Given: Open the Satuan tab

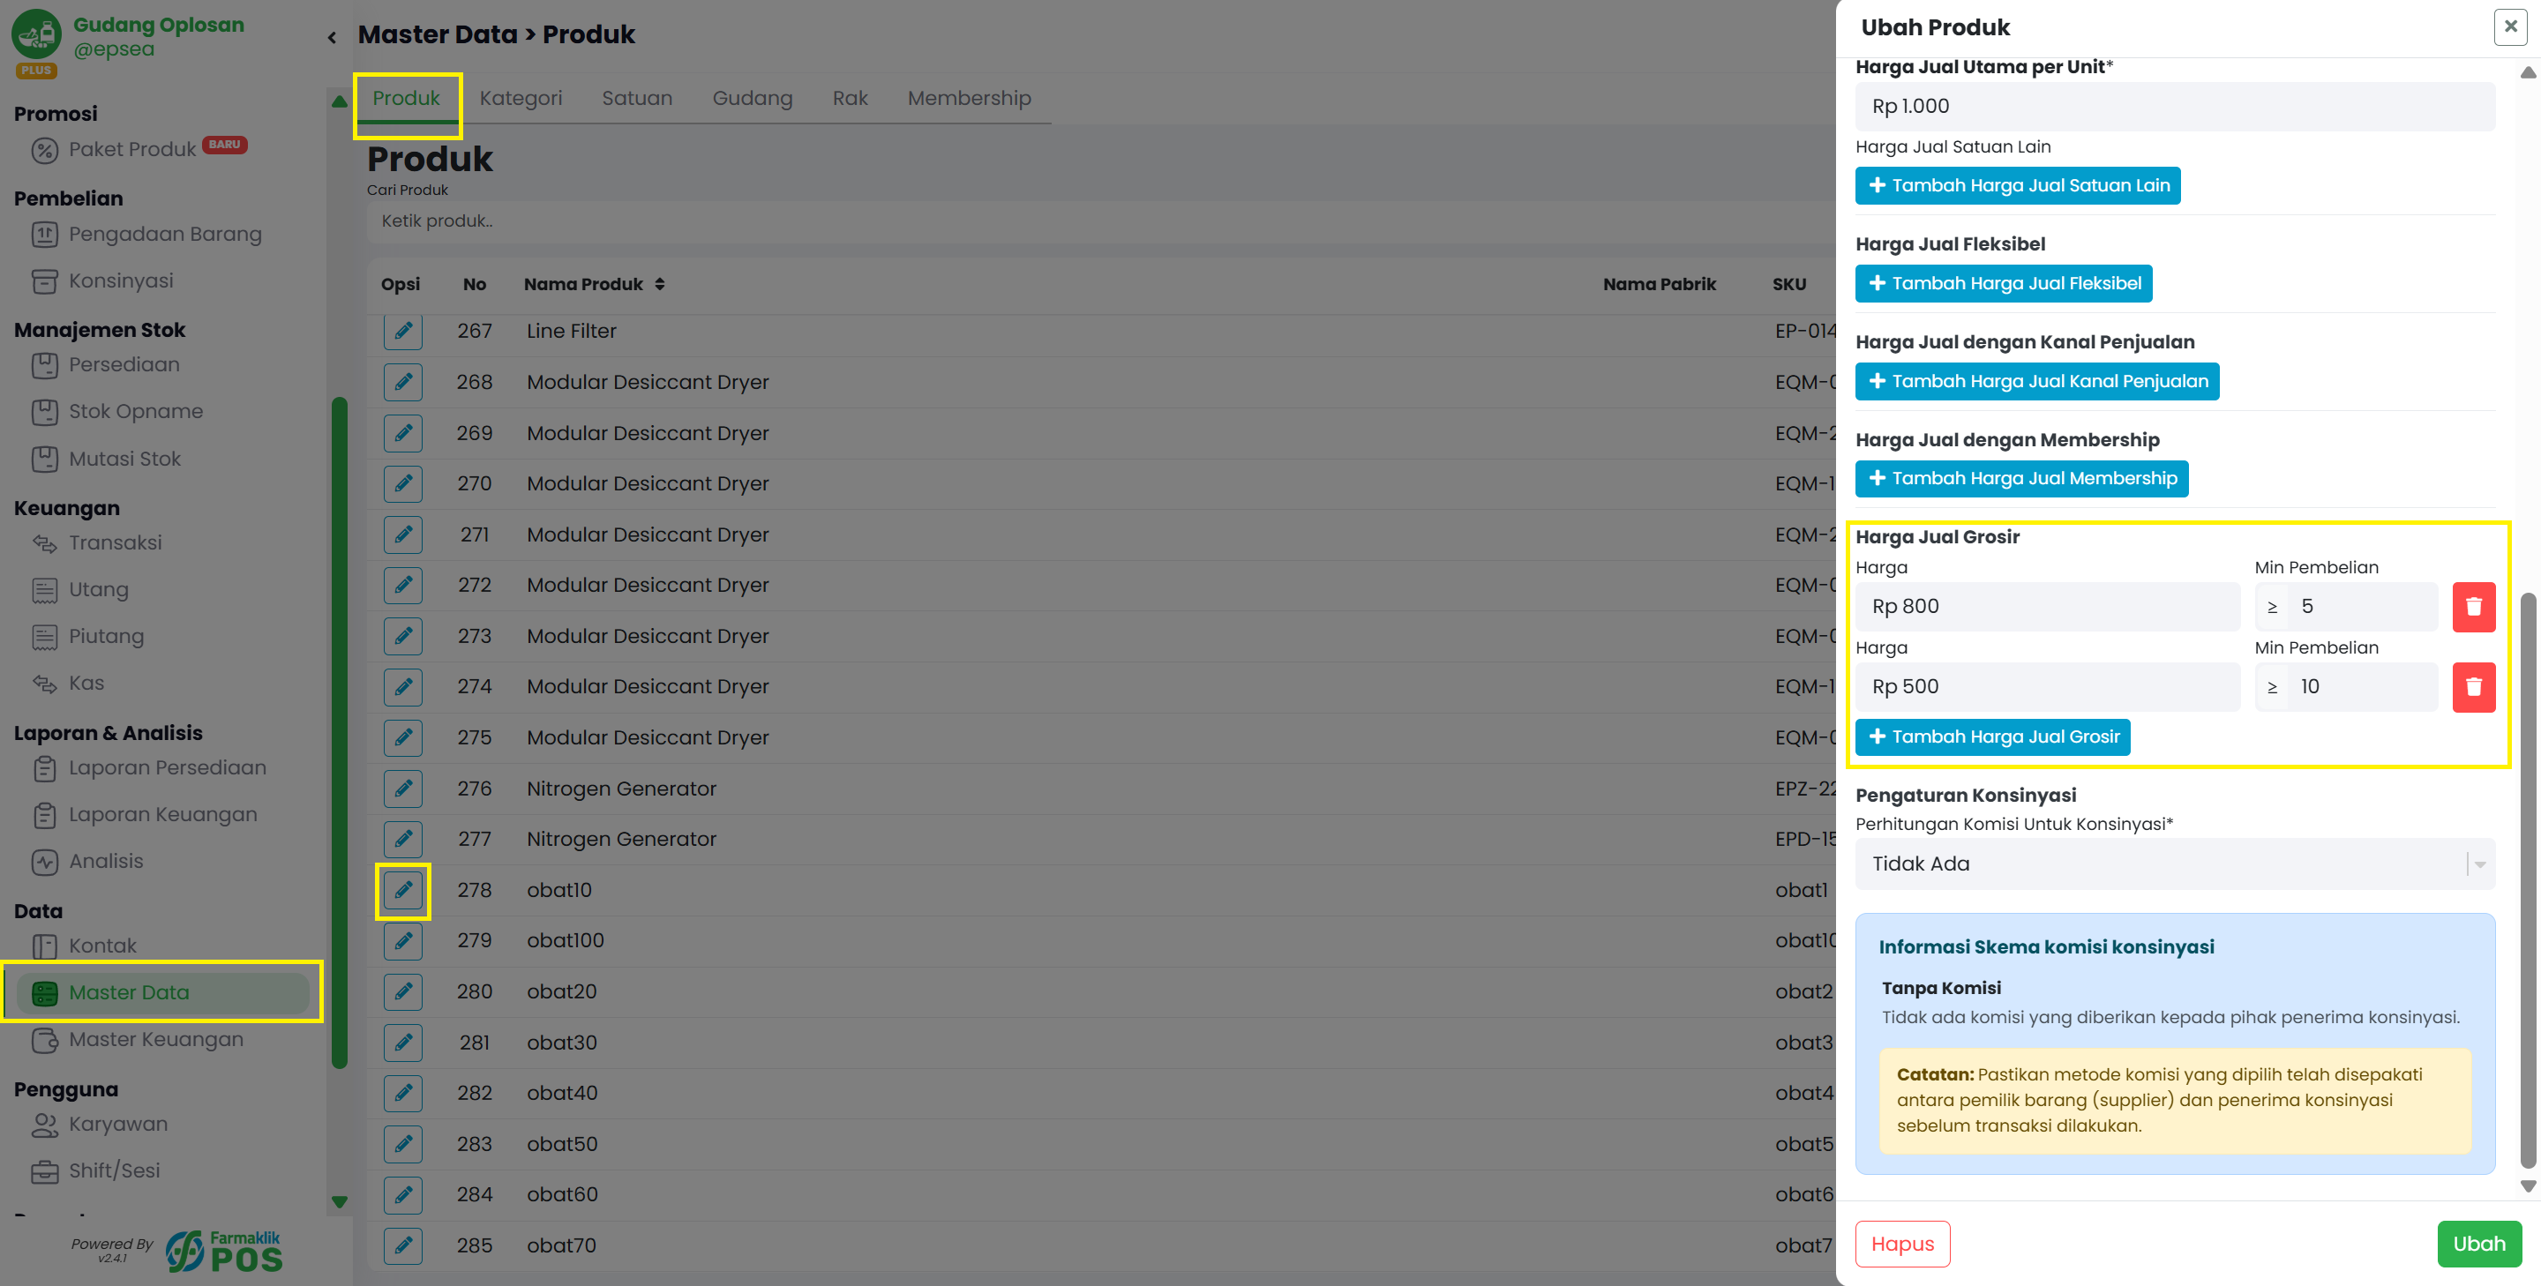Looking at the screenshot, I should [636, 99].
